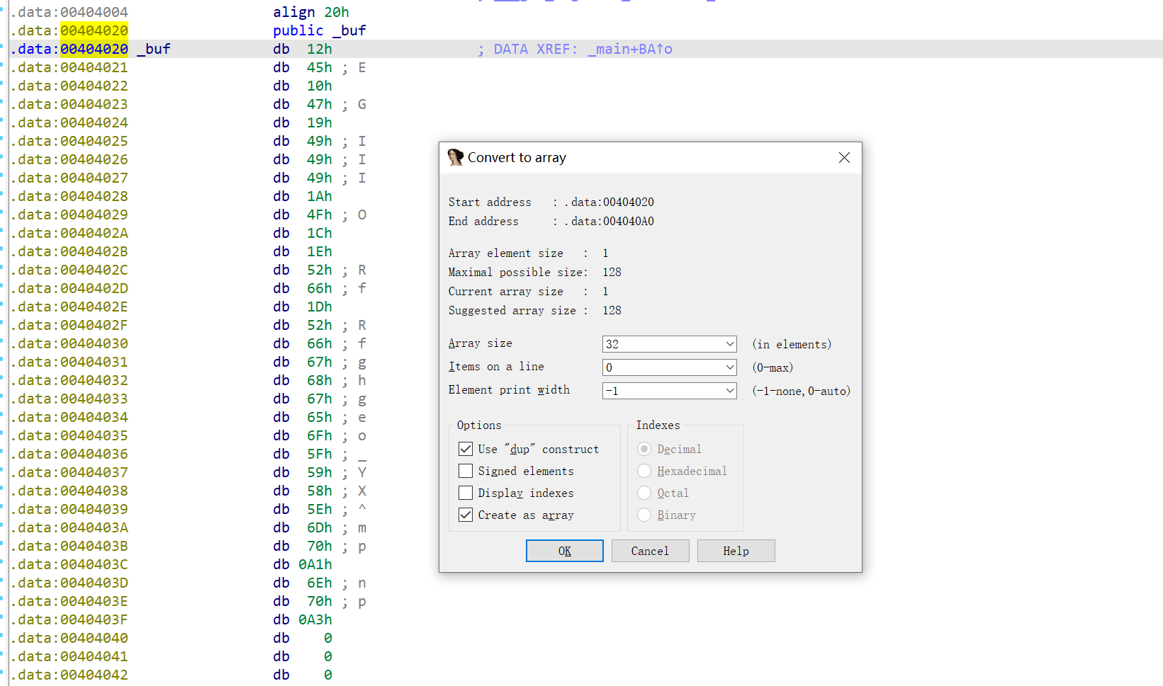Image resolution: width=1163 pixels, height=686 pixels.
Task: Open the Items on a line dropdown
Action: [x=729, y=367]
